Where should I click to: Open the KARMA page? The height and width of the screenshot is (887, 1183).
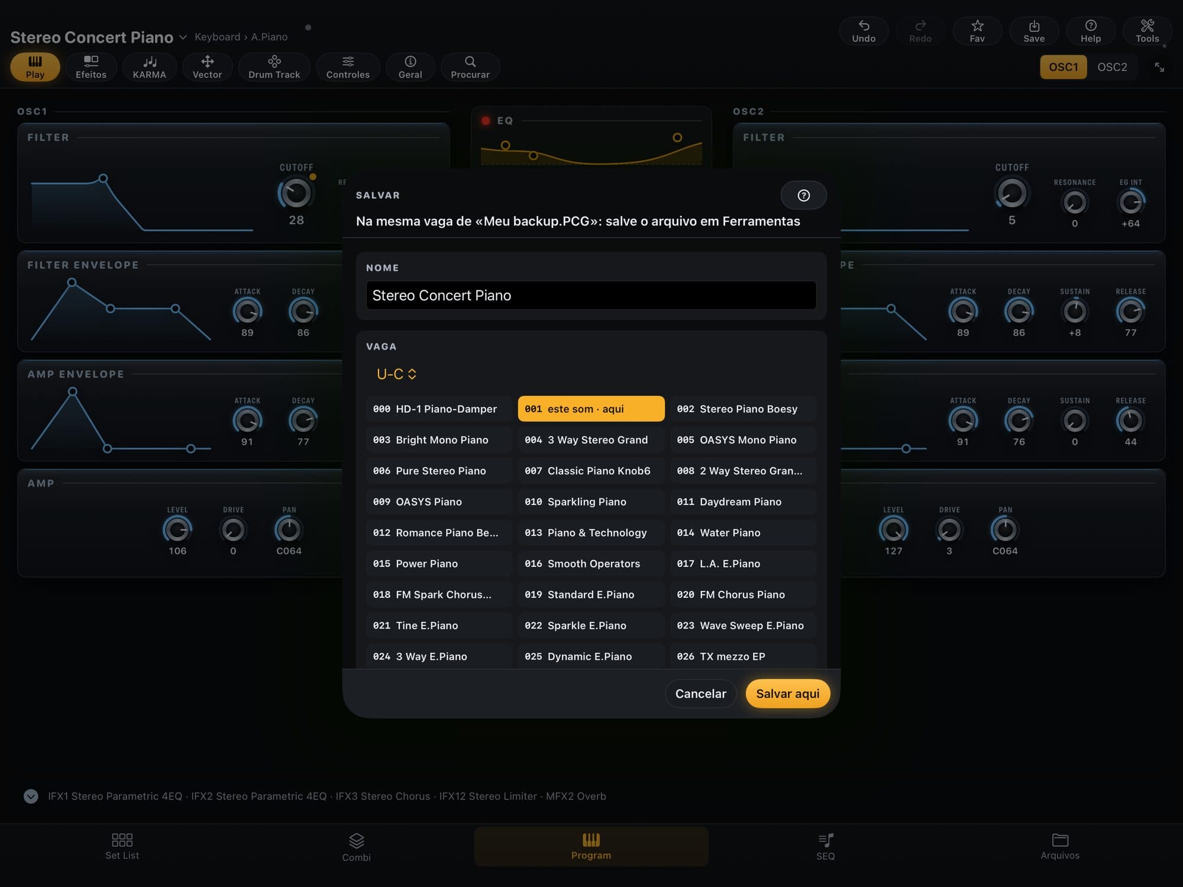click(149, 67)
